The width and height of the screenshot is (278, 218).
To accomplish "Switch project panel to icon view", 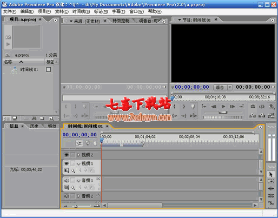I will point(15,118).
